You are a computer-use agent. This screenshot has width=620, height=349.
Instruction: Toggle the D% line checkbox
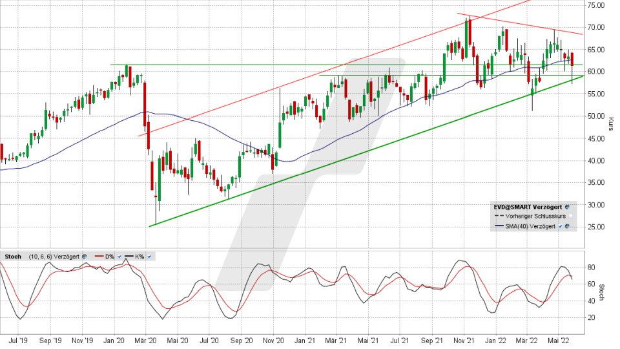(119, 257)
